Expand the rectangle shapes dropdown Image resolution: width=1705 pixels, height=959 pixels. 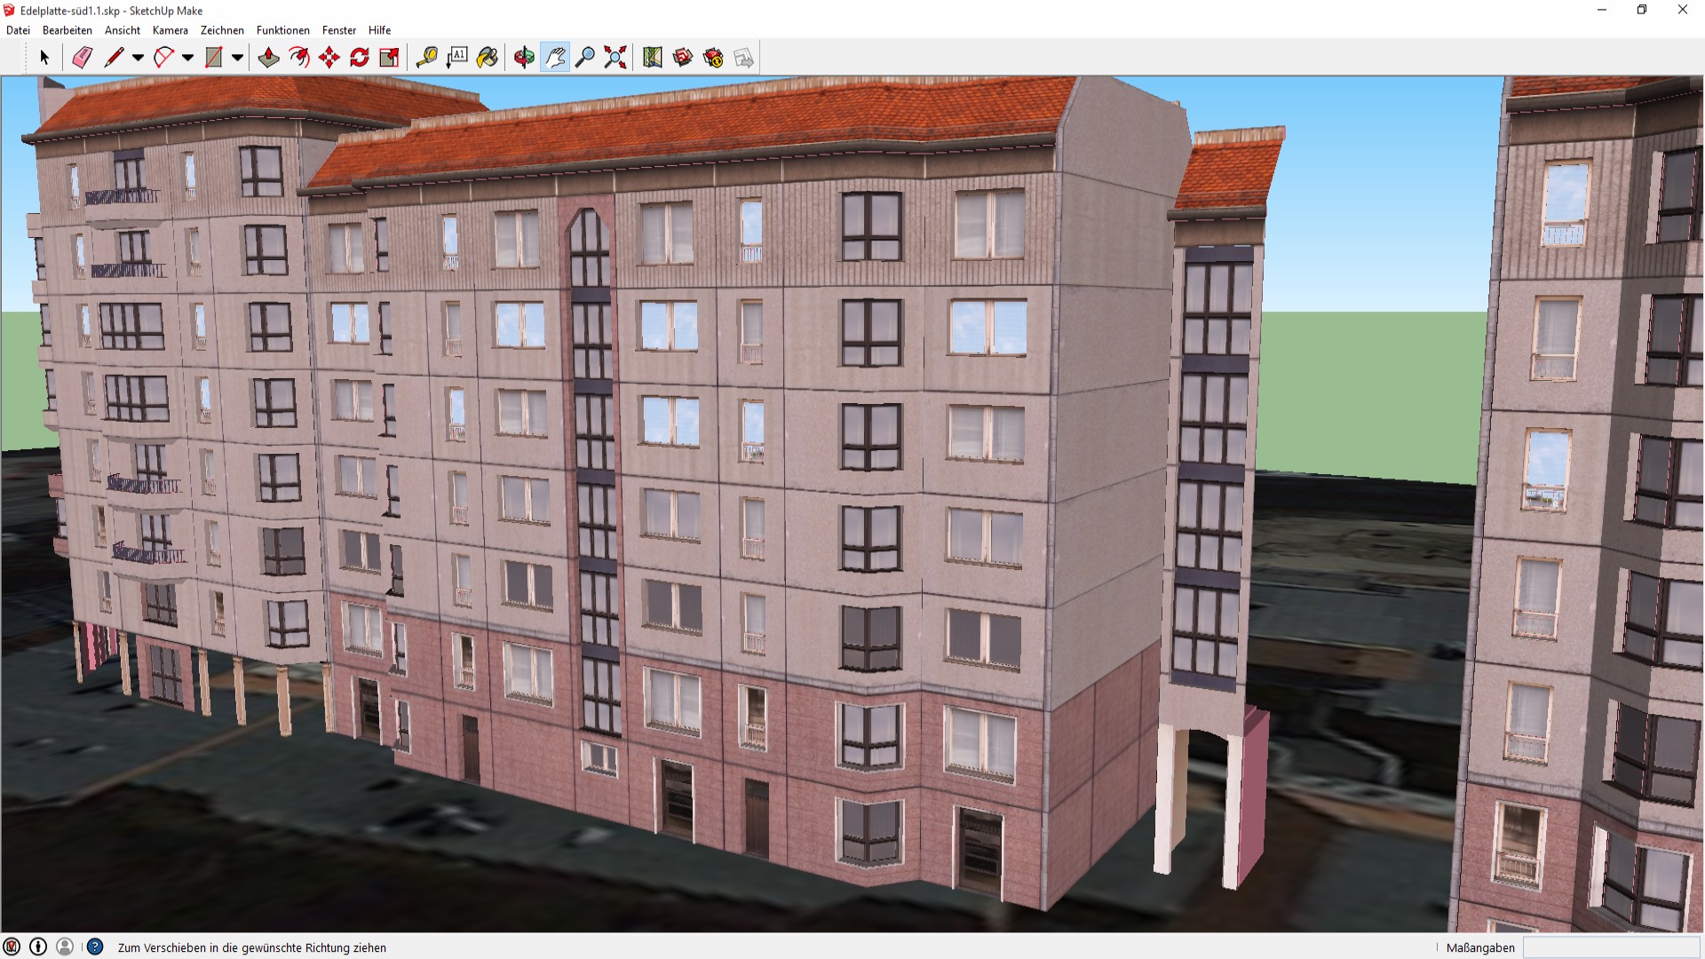(x=237, y=58)
